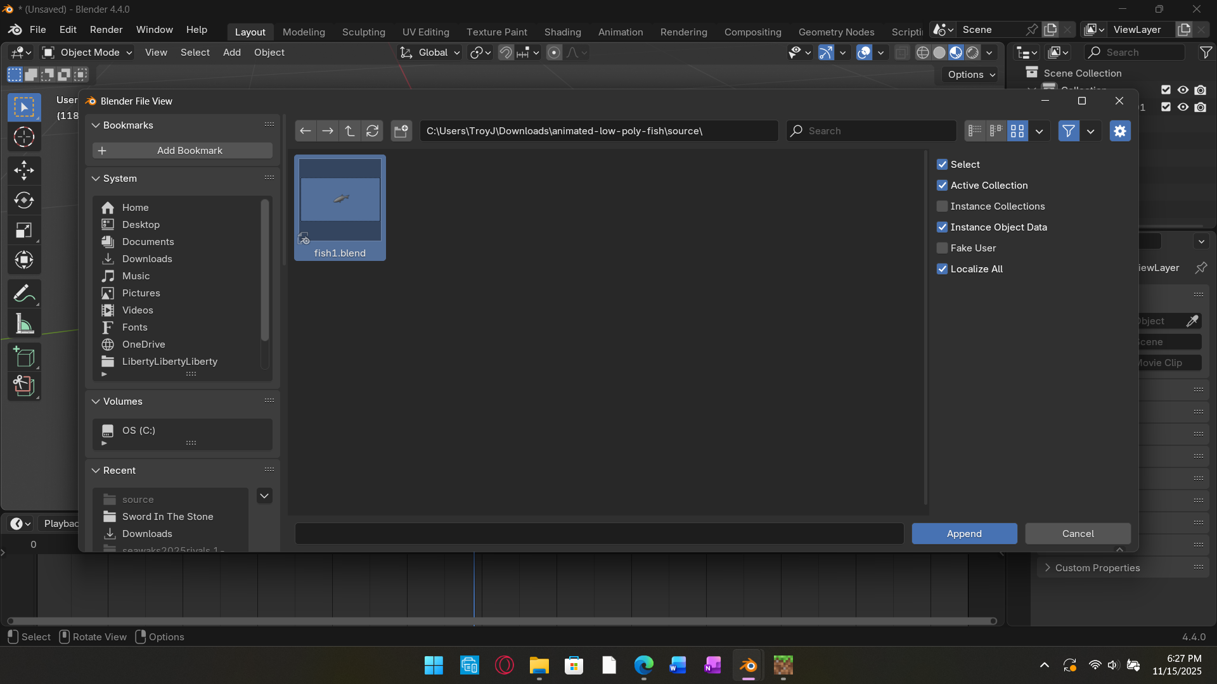1217x684 pixels.
Task: Select the Add Cube tool
Action: (24, 357)
